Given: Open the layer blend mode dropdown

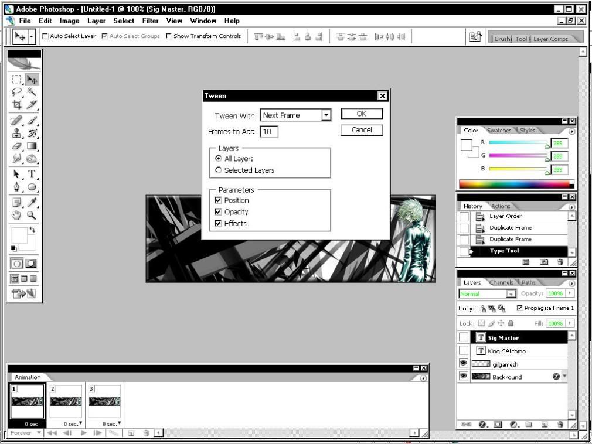Looking at the screenshot, I should [511, 293].
